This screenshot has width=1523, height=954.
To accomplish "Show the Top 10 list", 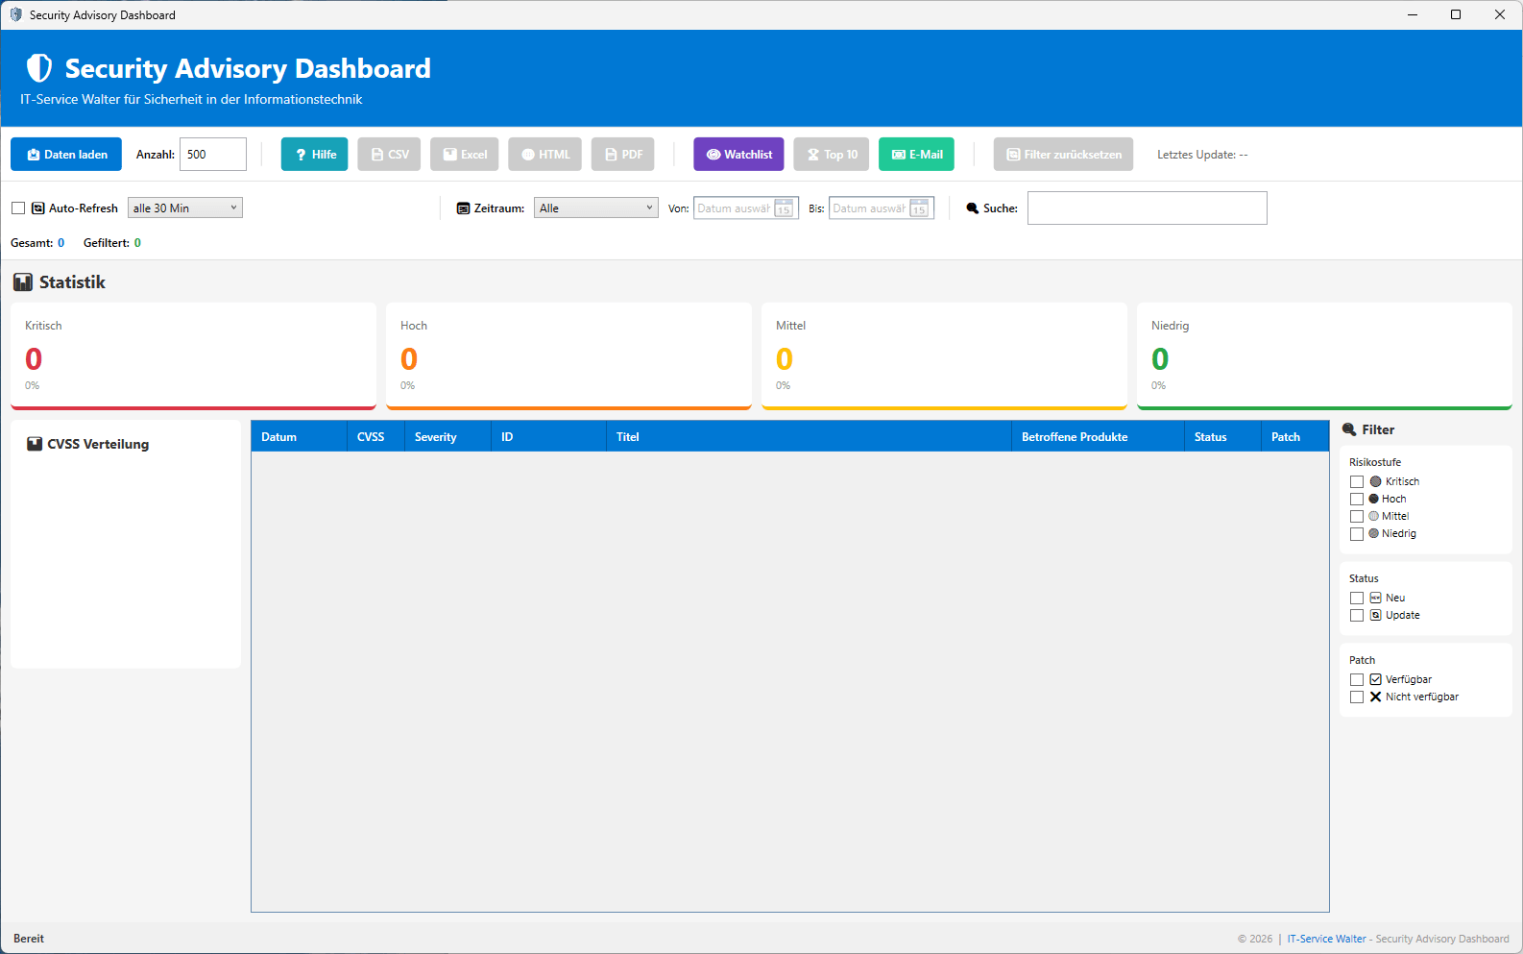I will click(831, 155).
